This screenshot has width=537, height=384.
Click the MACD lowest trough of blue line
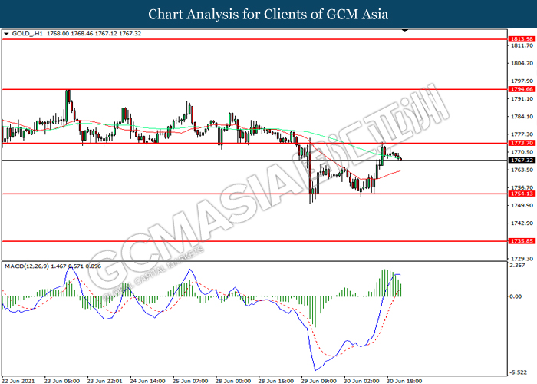coord(314,369)
